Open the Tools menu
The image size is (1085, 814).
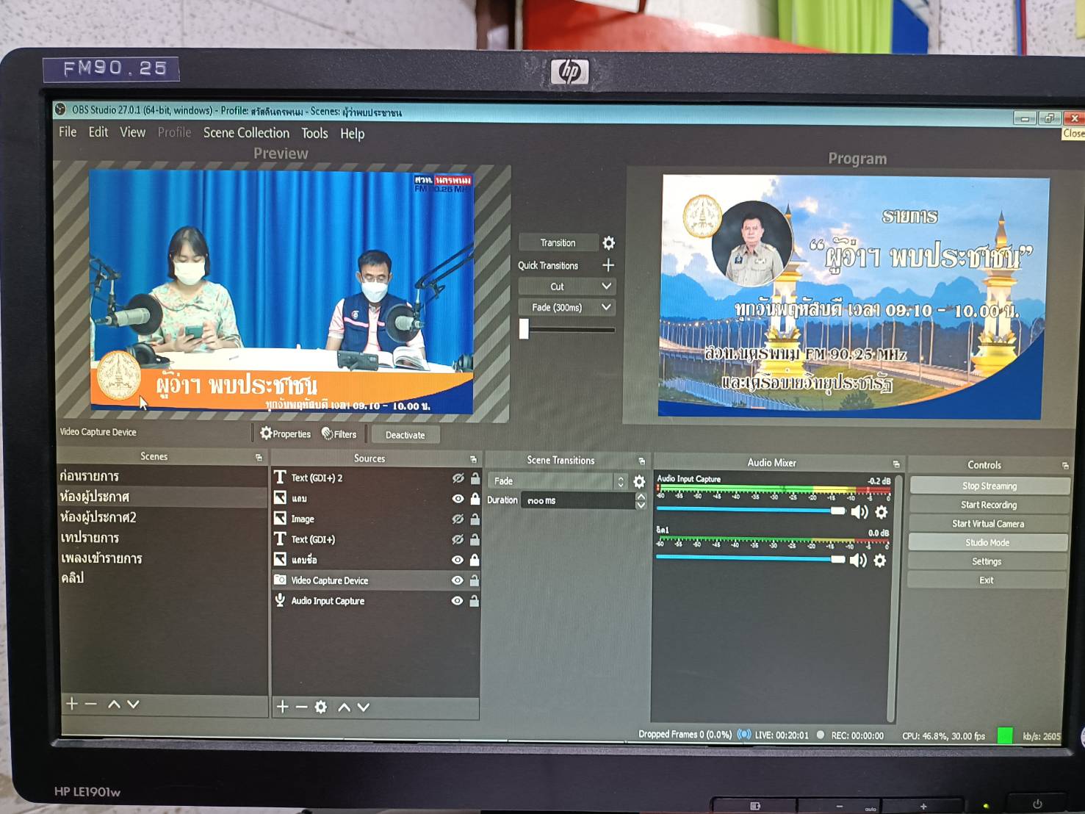point(314,133)
